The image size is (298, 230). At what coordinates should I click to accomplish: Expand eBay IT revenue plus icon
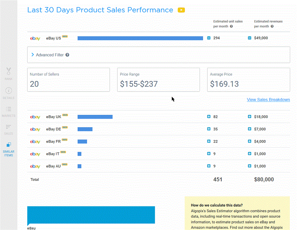(x=249, y=153)
